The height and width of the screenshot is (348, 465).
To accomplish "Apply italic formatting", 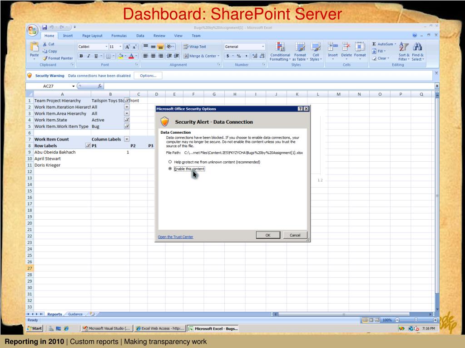I will pyautogui.click(x=89, y=56).
